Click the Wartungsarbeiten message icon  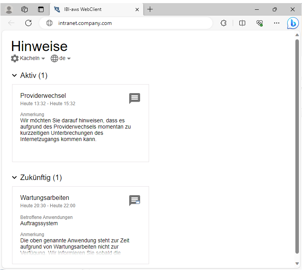click(x=134, y=200)
